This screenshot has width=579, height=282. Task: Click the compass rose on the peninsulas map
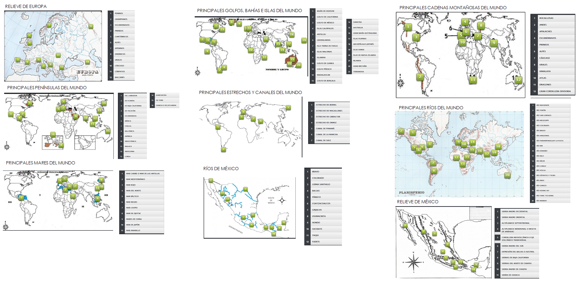click(7, 147)
